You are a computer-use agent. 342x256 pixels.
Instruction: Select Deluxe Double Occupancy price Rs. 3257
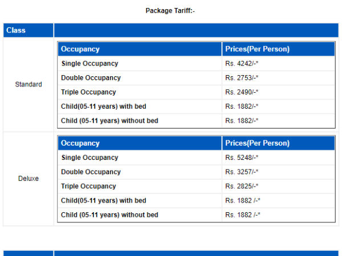pyautogui.click(x=242, y=172)
